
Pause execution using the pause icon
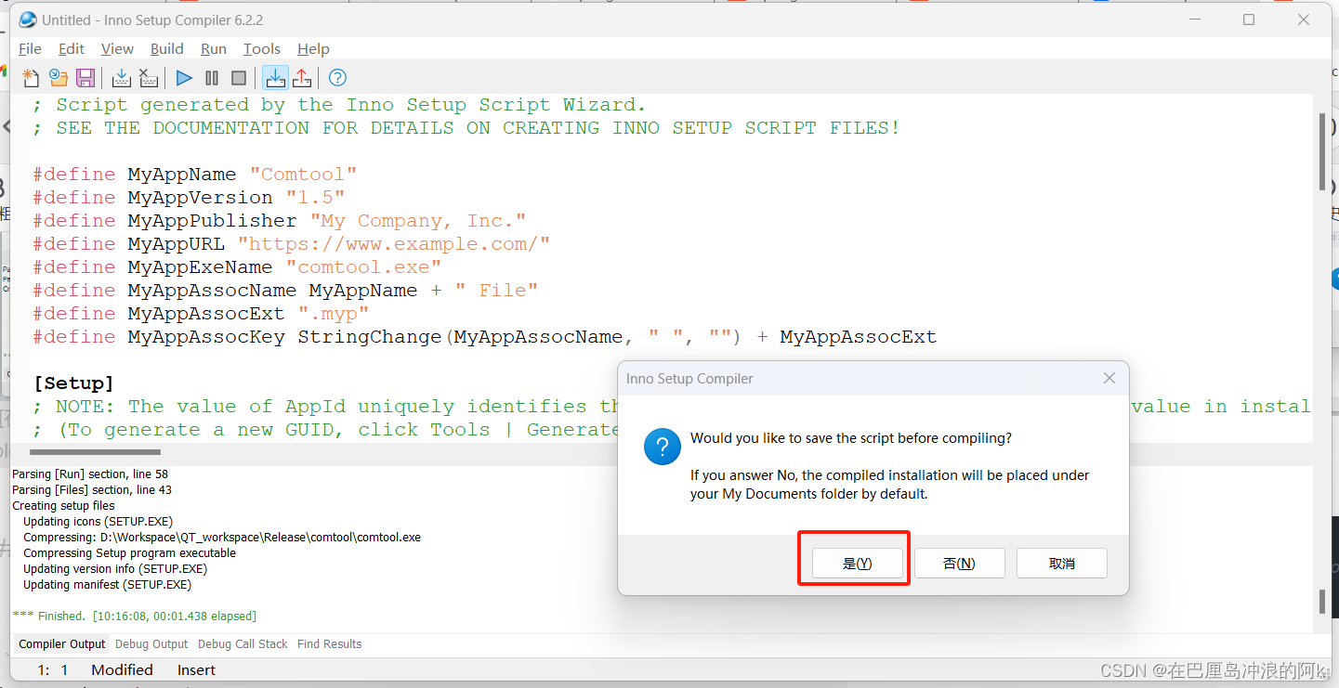212,78
